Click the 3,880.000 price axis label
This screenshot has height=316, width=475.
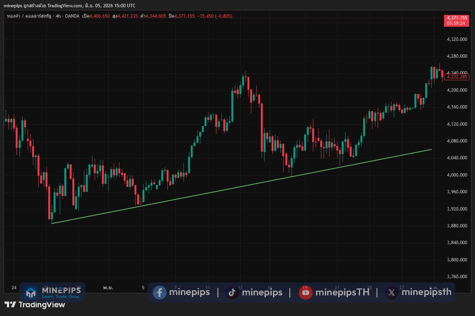coord(457,226)
